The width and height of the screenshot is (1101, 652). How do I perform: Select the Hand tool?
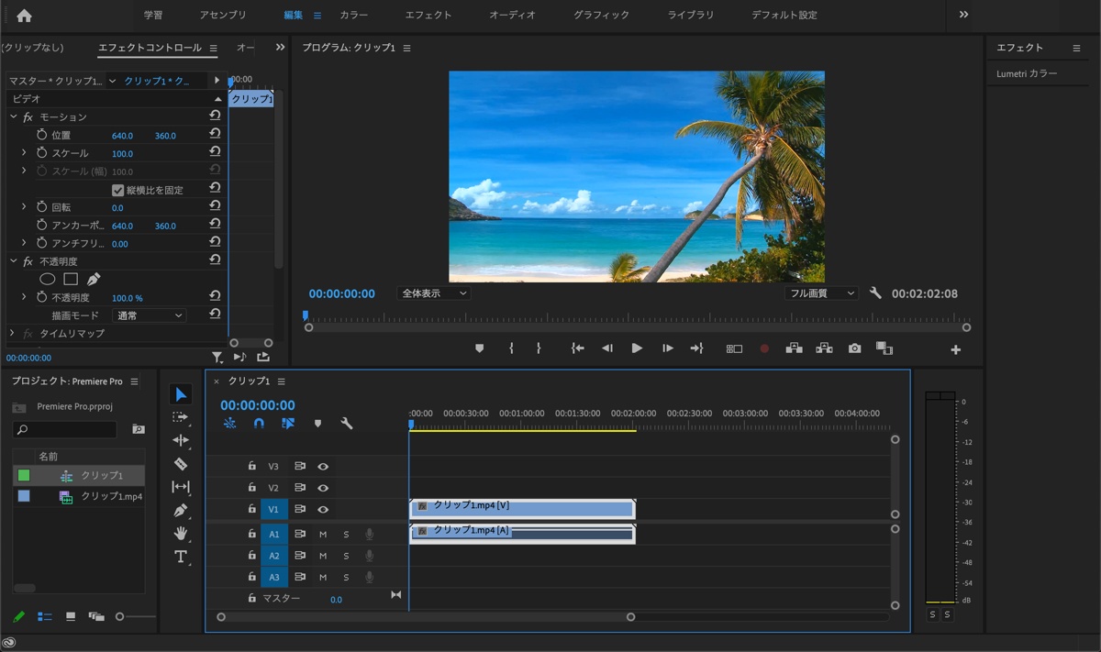point(181,533)
